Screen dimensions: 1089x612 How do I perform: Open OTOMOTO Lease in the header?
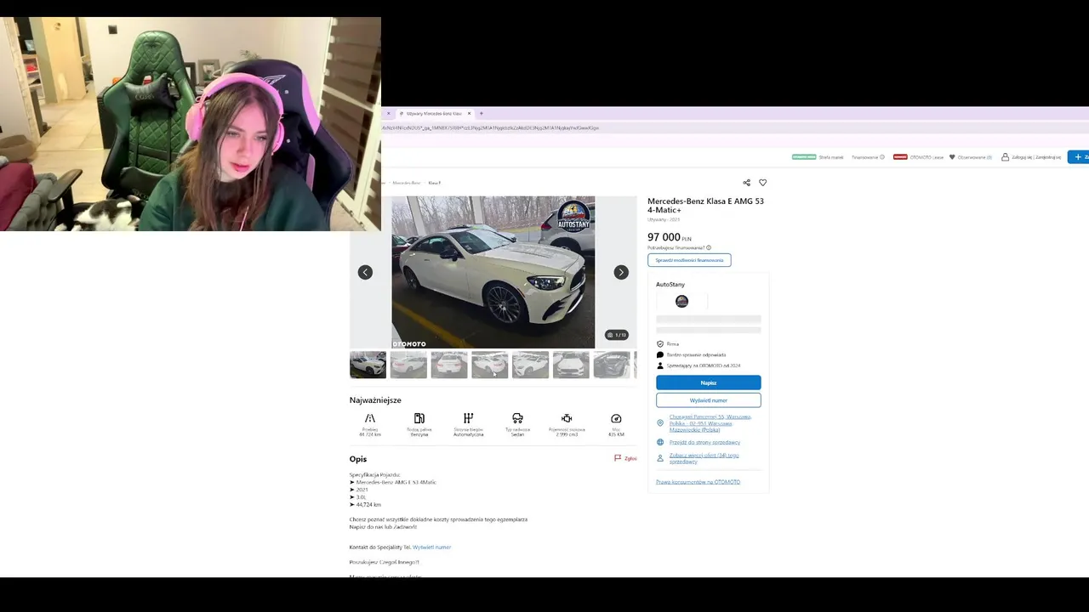[x=927, y=157]
